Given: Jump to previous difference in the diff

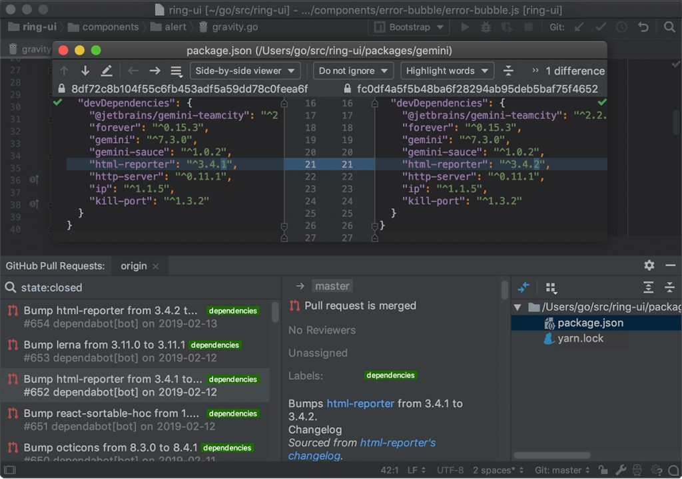Looking at the screenshot, I should tap(65, 71).
